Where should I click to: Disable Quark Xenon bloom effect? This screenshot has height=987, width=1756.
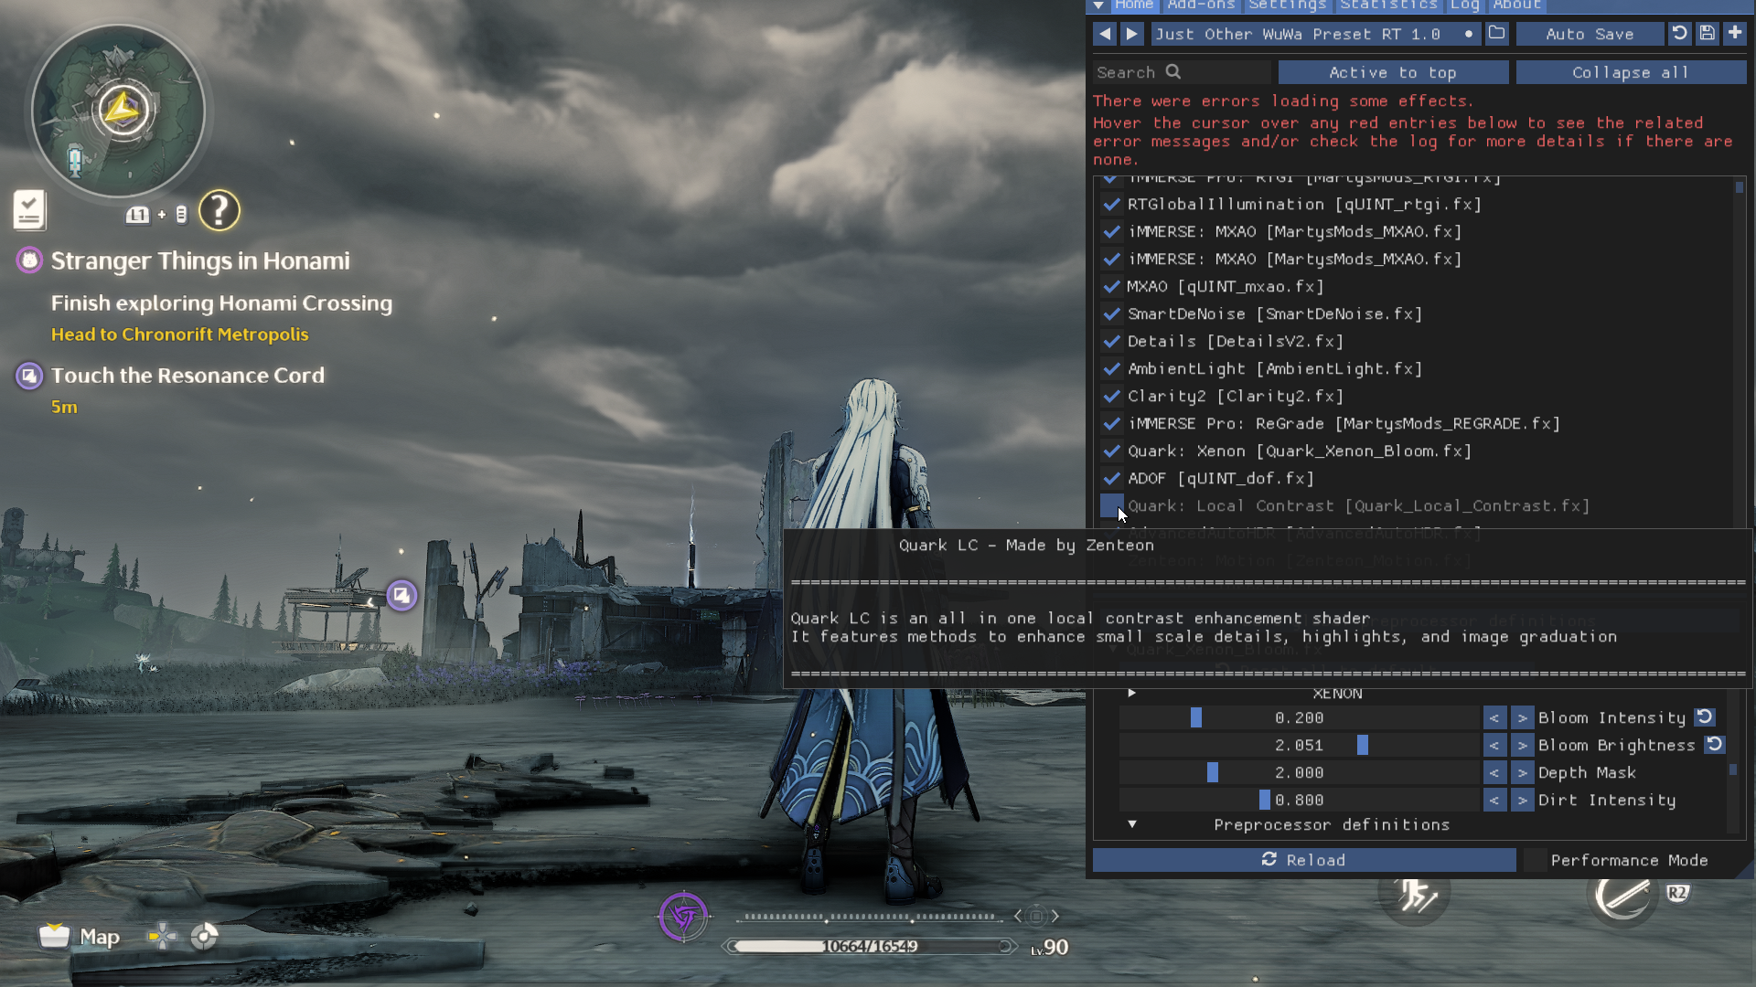point(1111,451)
